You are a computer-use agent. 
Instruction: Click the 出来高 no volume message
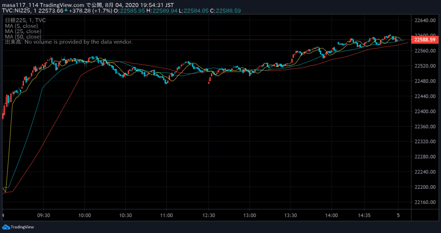click(69, 42)
